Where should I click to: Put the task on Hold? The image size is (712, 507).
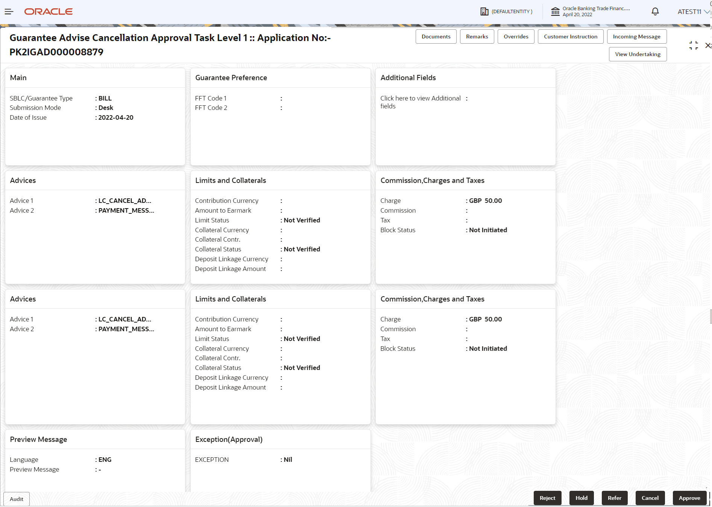(x=581, y=498)
